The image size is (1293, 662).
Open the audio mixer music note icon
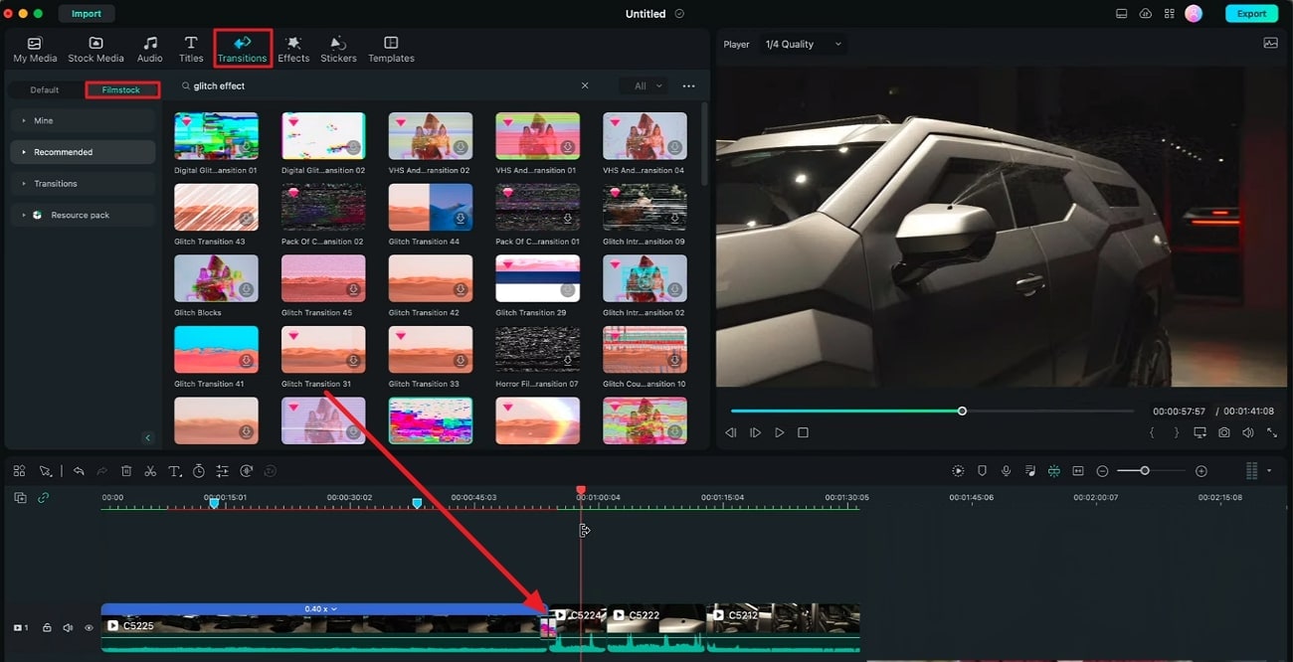point(1030,471)
